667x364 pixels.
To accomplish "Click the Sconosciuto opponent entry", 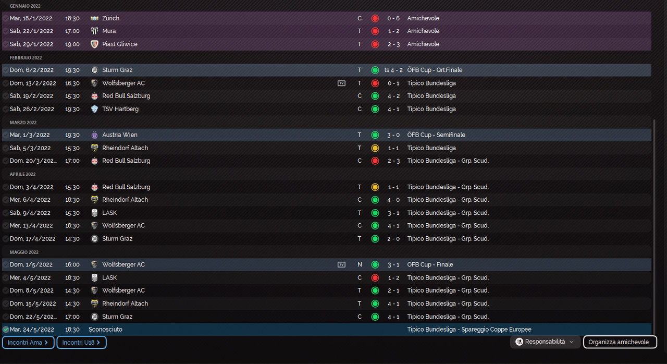I will (105, 330).
